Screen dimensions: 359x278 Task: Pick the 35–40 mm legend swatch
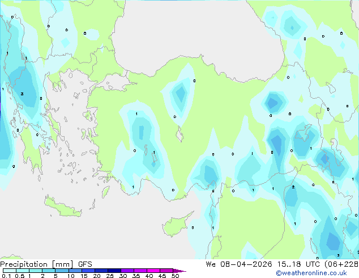140,271
